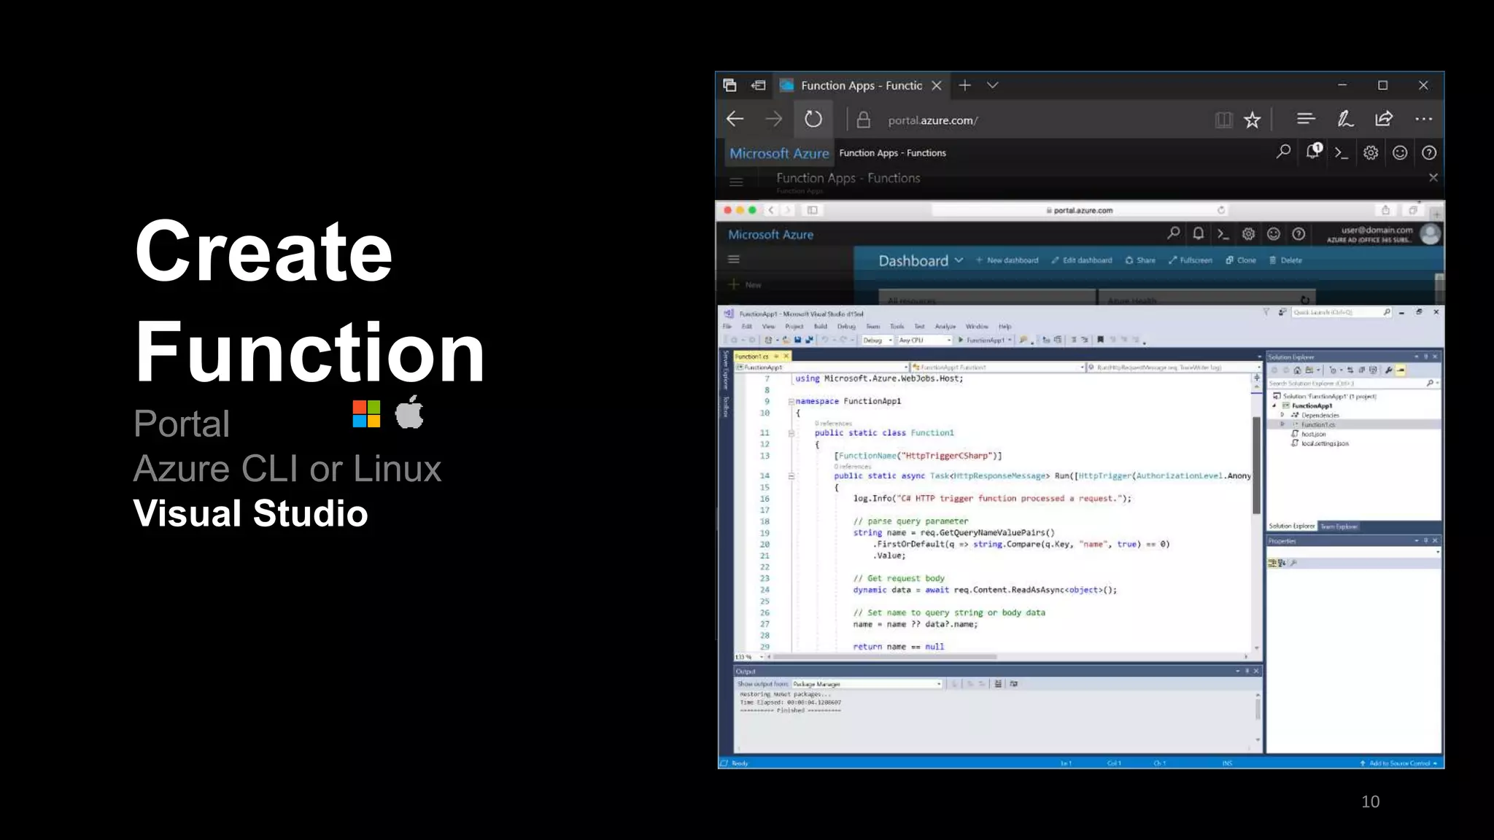Launch Azure Cloud Shell in Edge window
This screenshot has width=1494, height=840.
click(1342, 152)
